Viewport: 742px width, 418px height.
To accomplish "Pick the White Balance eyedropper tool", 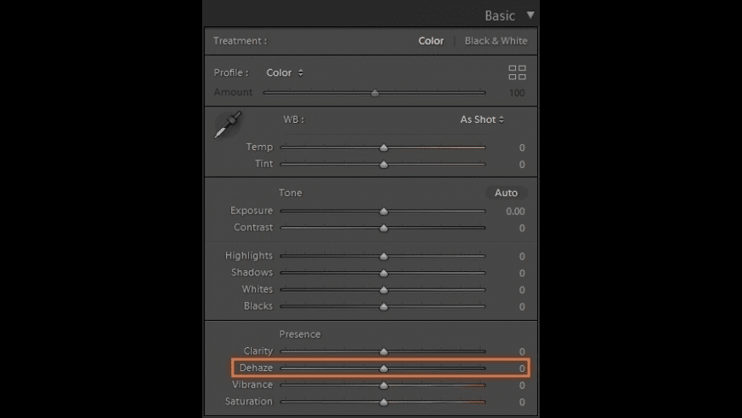I will coord(228,125).
